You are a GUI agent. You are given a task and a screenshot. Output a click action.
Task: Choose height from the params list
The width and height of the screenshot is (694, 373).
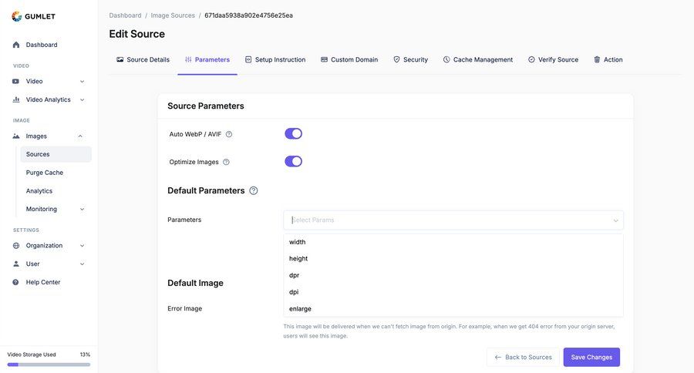(453, 258)
